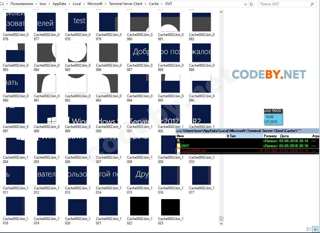Select the OUT folder icon in overlay panel
Viewport: 320px width, 233px height.
[179, 146]
